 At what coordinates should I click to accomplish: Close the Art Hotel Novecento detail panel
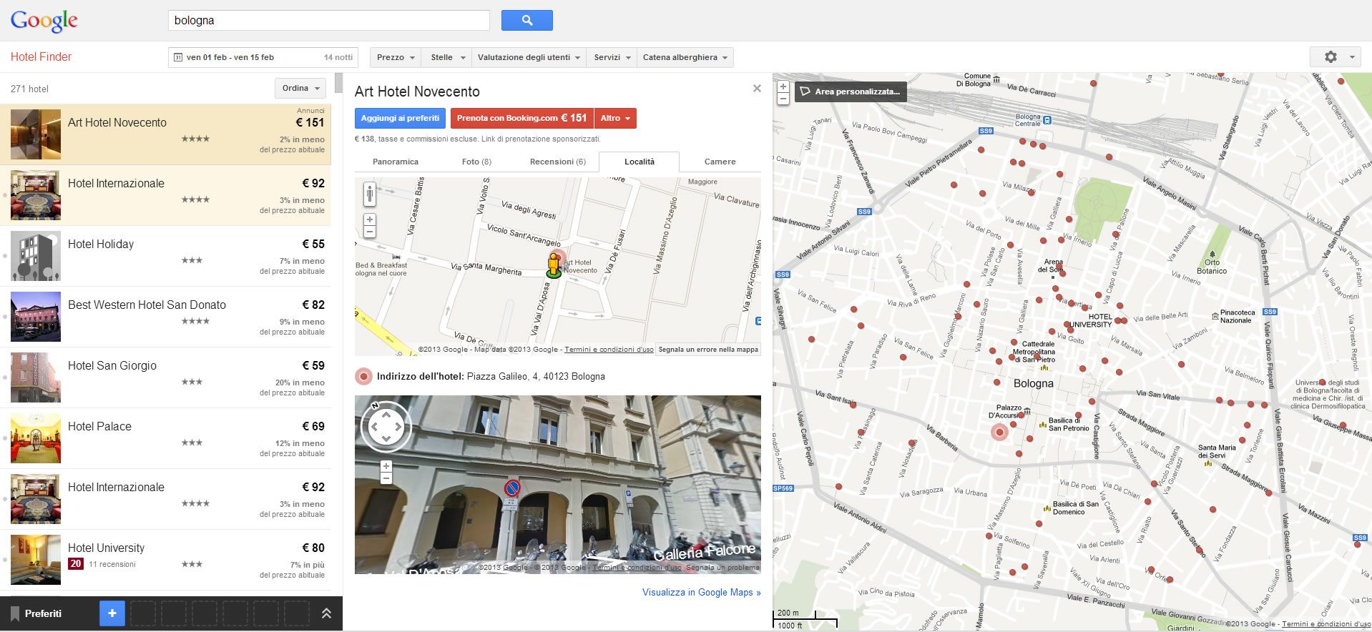[x=757, y=89]
